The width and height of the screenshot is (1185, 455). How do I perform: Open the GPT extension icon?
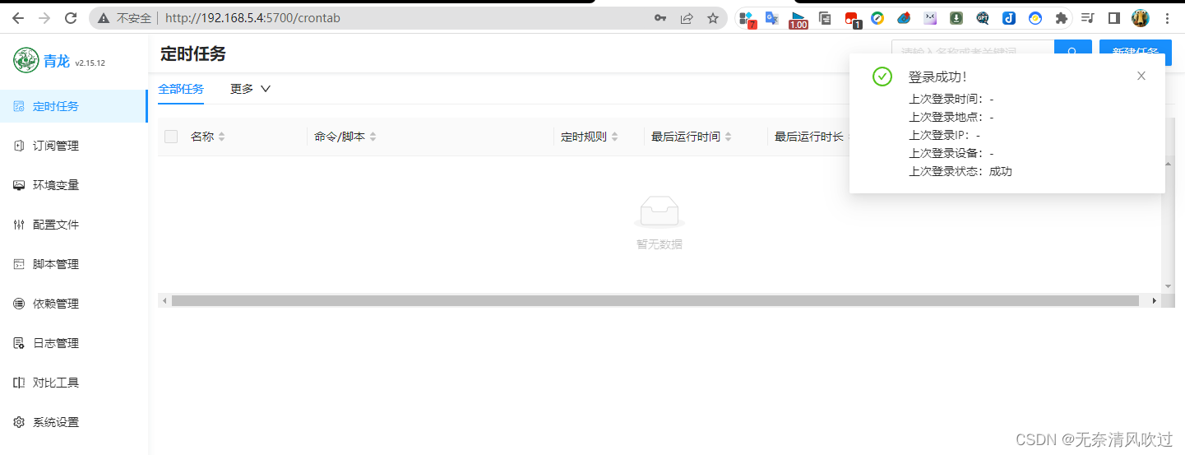coord(983,18)
